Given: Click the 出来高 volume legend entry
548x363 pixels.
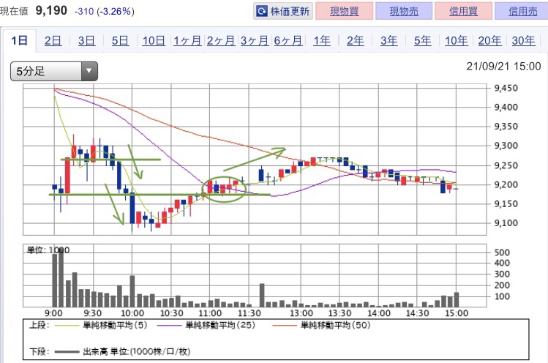Looking at the screenshot, I should click(x=122, y=351).
